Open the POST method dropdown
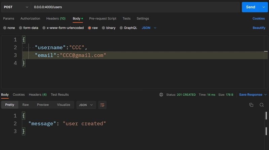The width and height of the screenshot is (269, 150). (16, 7)
